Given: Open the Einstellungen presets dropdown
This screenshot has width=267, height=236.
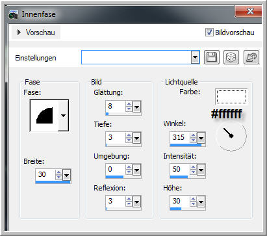Looking at the screenshot, I should [x=195, y=57].
